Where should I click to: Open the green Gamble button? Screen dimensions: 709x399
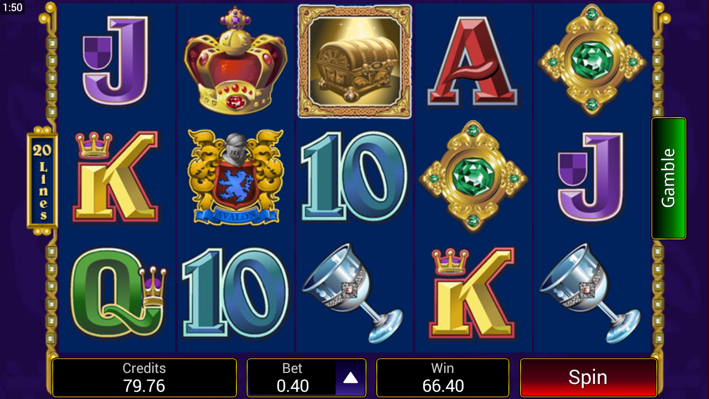(669, 178)
